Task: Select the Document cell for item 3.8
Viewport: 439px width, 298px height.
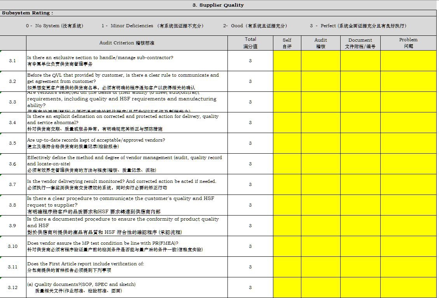Action: [360, 205]
